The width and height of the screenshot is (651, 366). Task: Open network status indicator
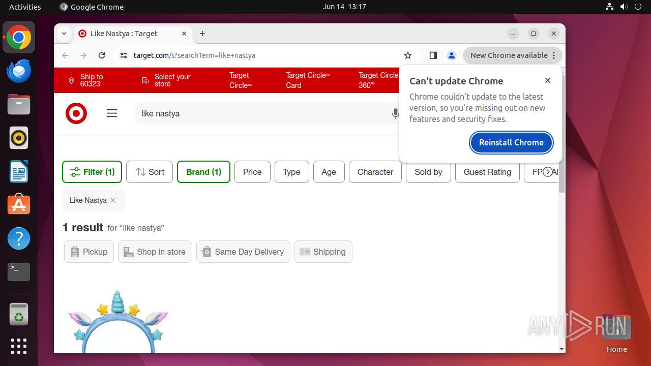click(x=610, y=7)
